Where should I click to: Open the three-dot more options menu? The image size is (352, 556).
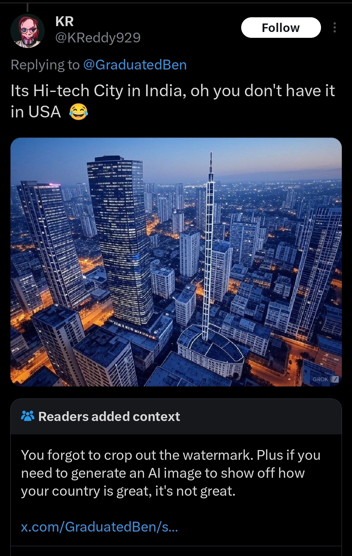point(334,28)
